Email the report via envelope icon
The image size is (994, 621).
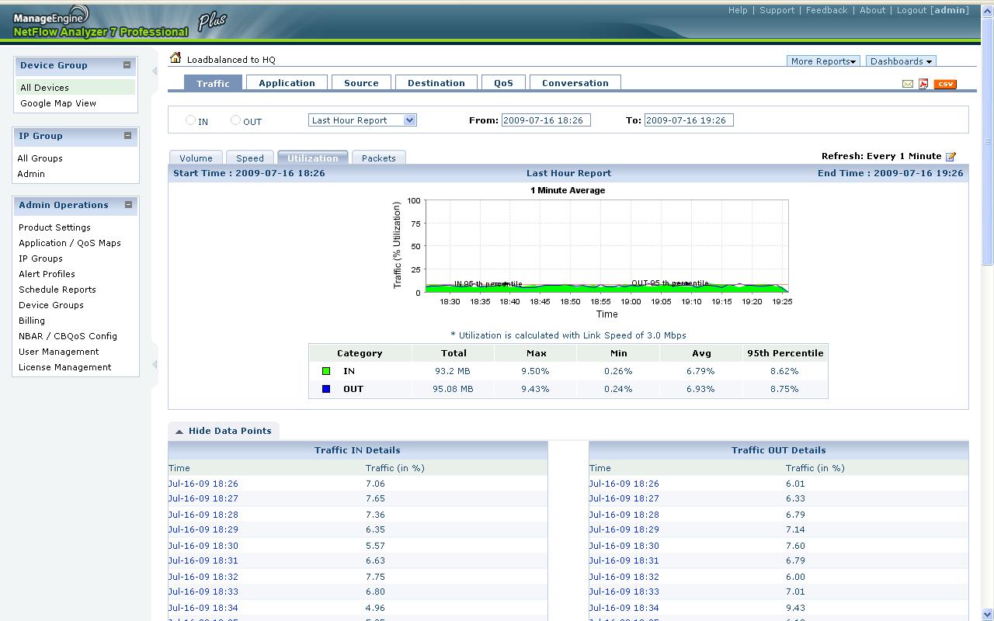(907, 84)
